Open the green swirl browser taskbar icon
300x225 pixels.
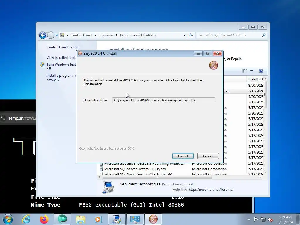[x=62, y=219]
